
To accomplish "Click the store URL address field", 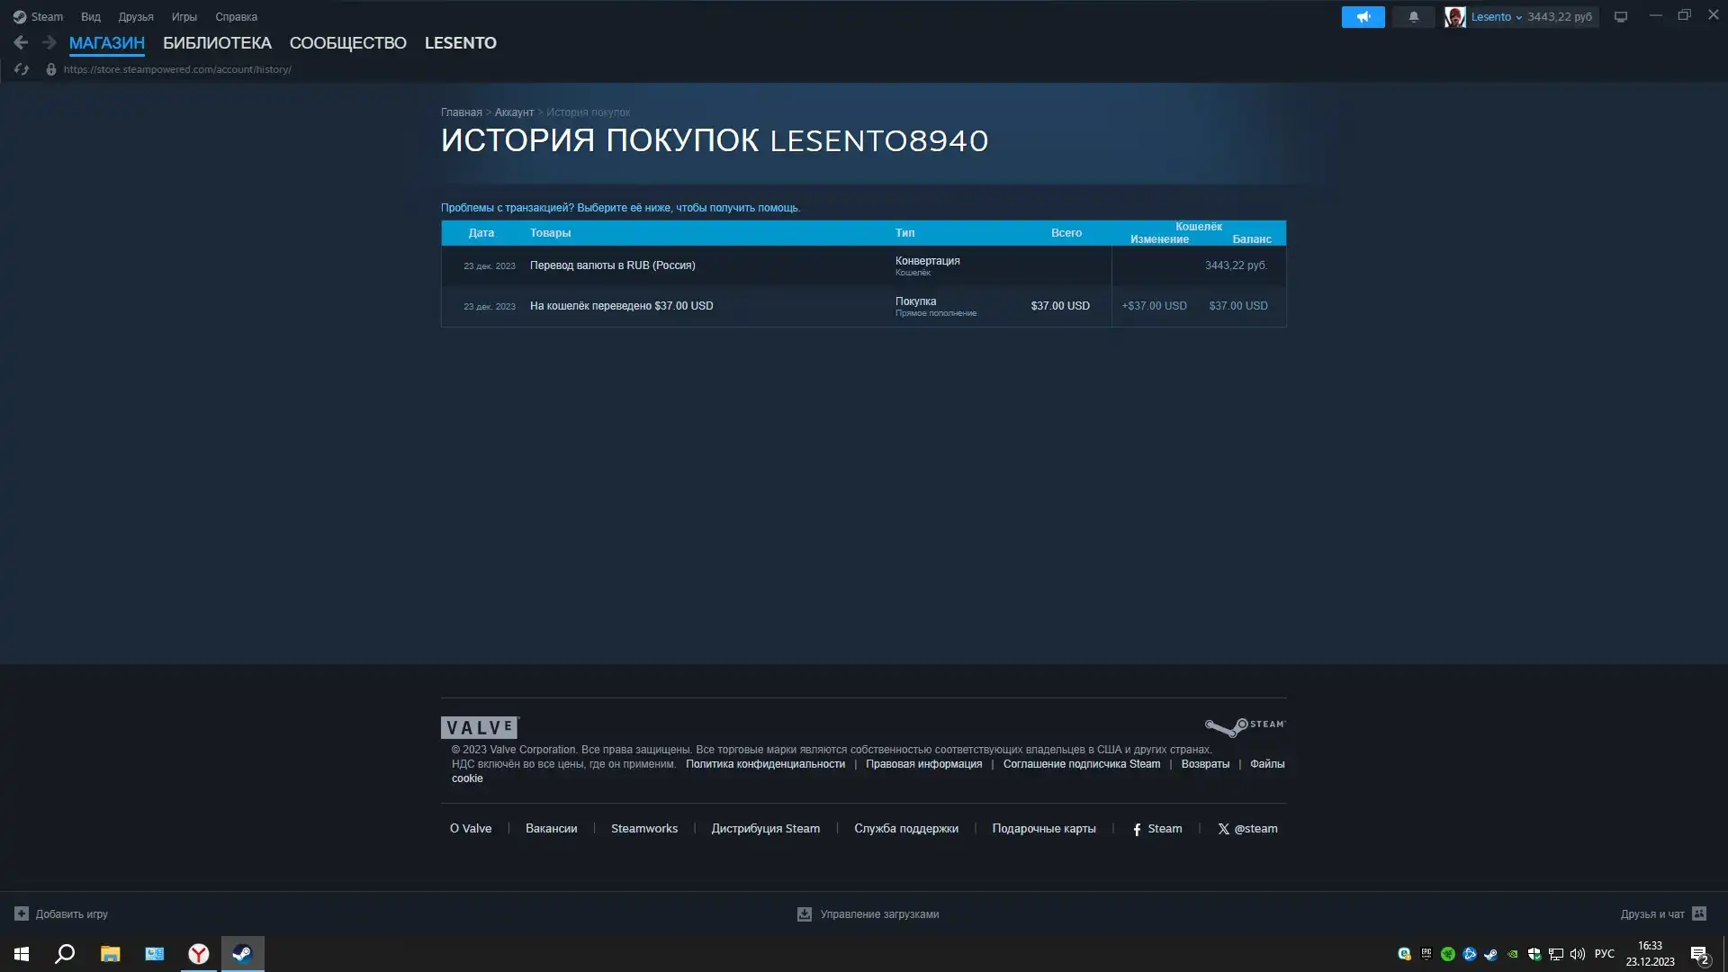I will [177, 69].
